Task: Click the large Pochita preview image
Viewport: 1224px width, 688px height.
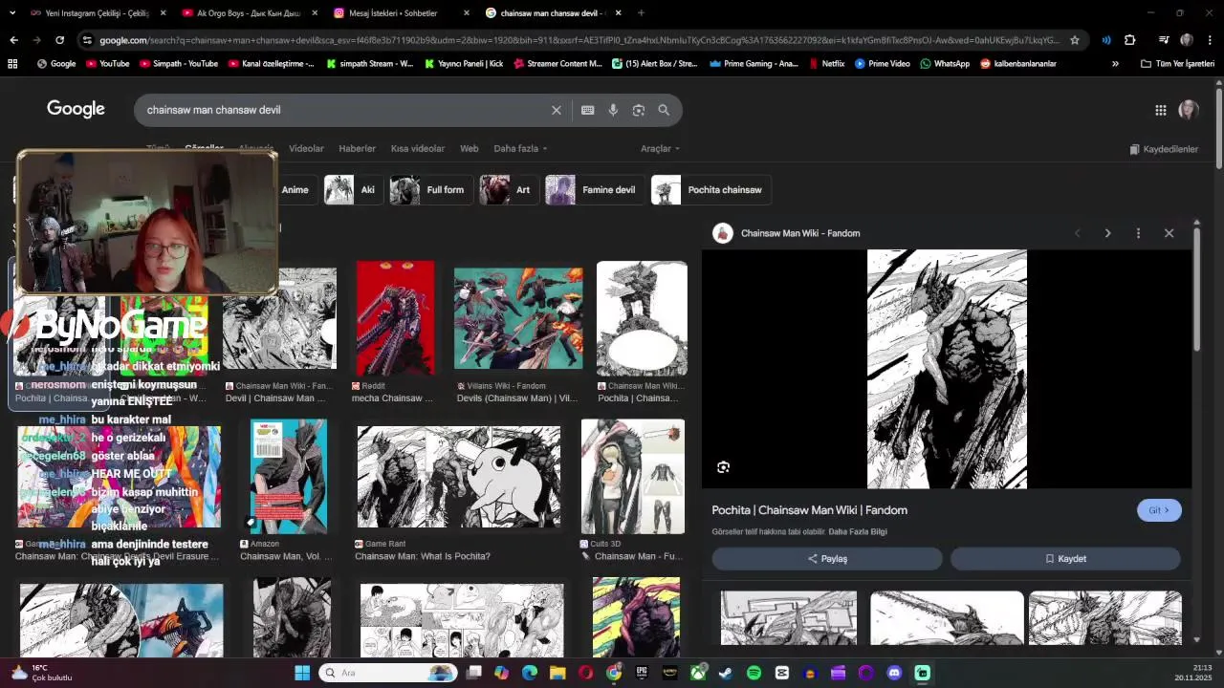Action: 947,369
